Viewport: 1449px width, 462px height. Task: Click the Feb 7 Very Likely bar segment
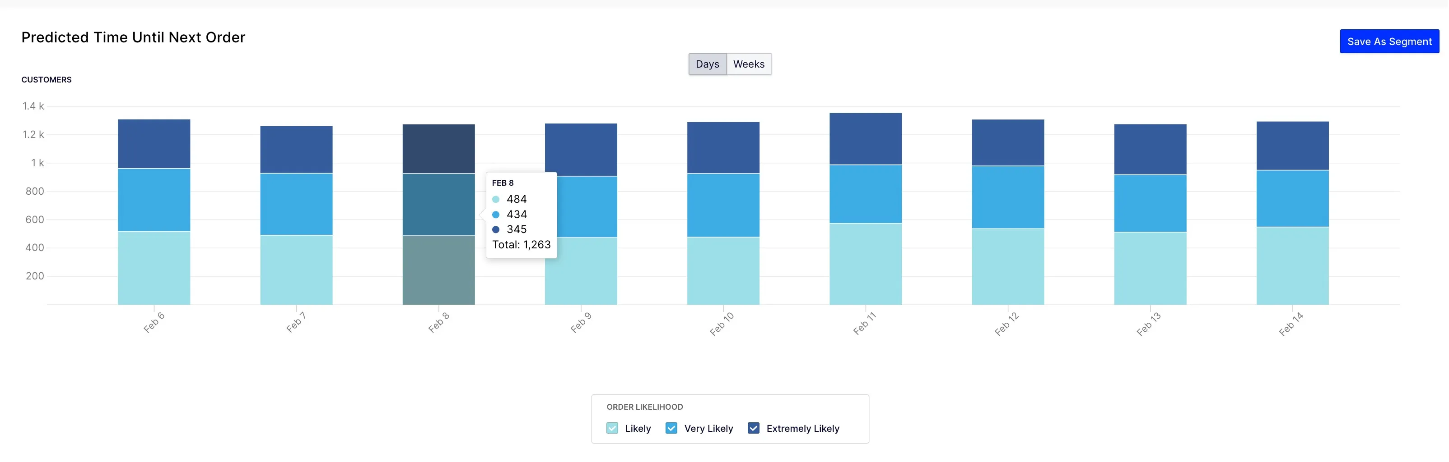(x=296, y=204)
